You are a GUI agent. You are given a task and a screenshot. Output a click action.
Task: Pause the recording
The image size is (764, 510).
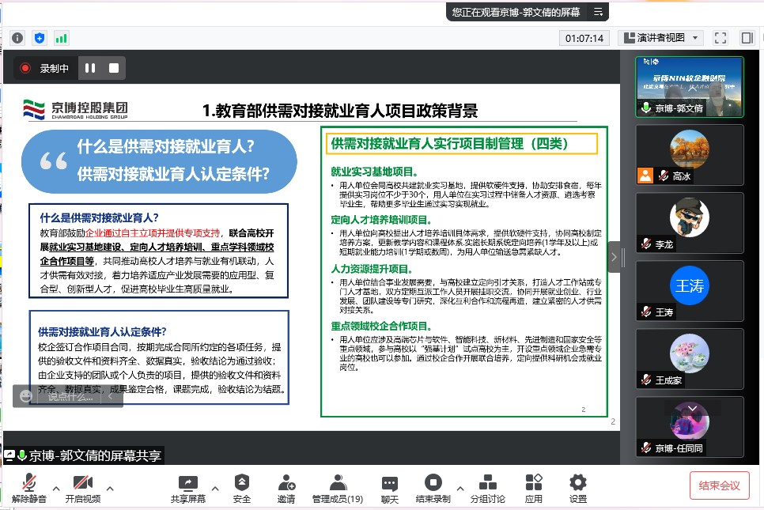[90, 68]
